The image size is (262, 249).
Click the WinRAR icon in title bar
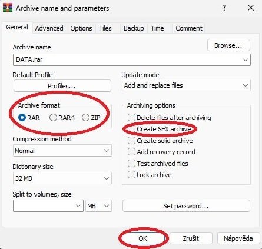click(8, 8)
